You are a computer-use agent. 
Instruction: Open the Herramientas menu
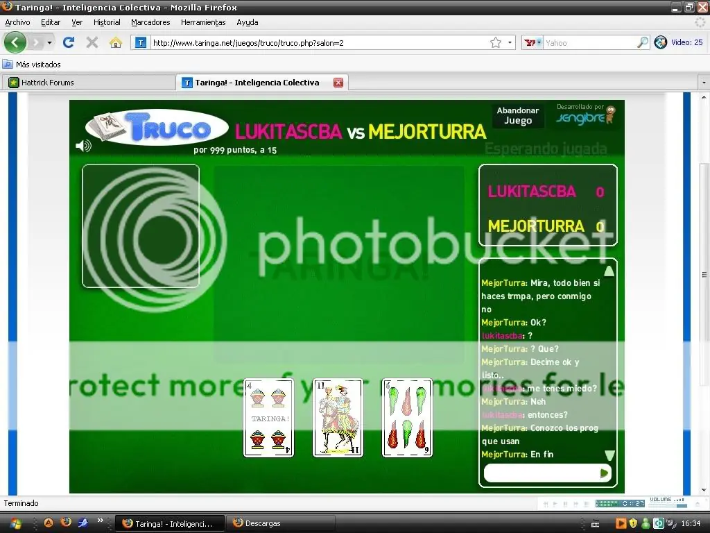coord(203,22)
